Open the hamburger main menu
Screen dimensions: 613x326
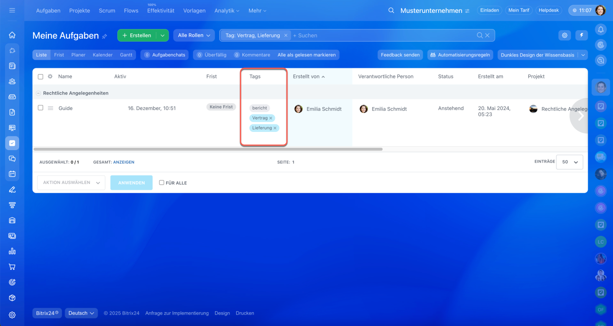tap(12, 10)
